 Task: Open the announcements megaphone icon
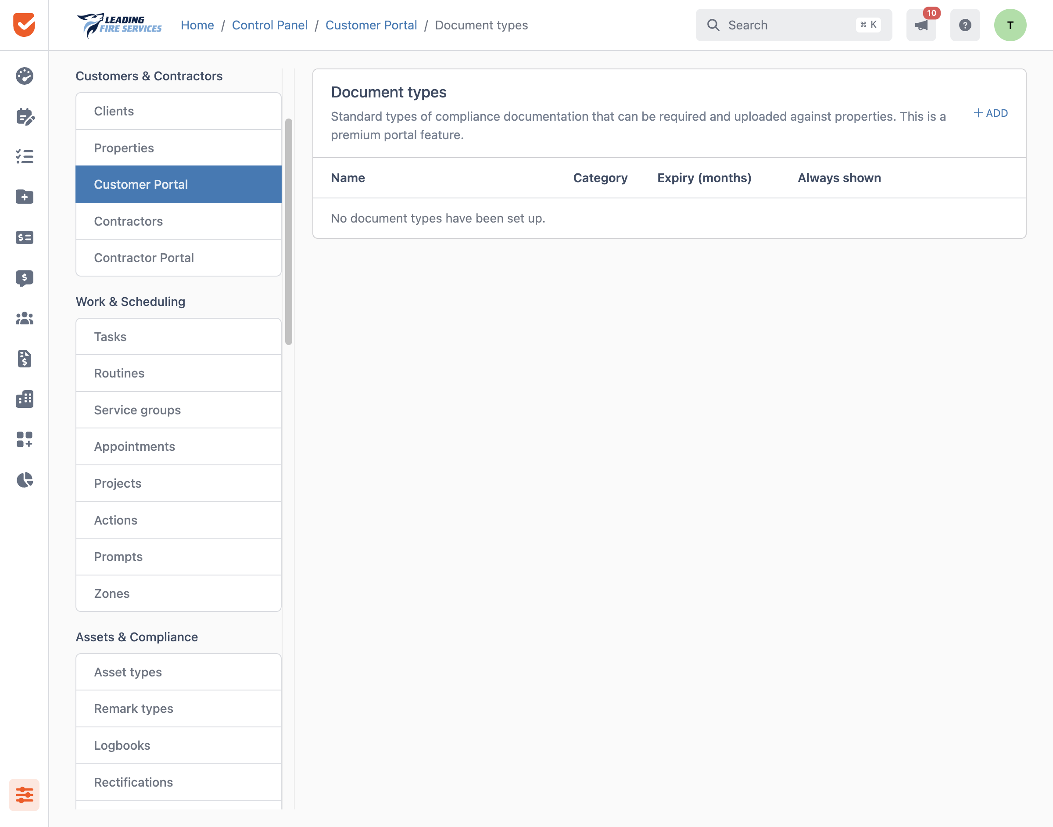coord(921,25)
